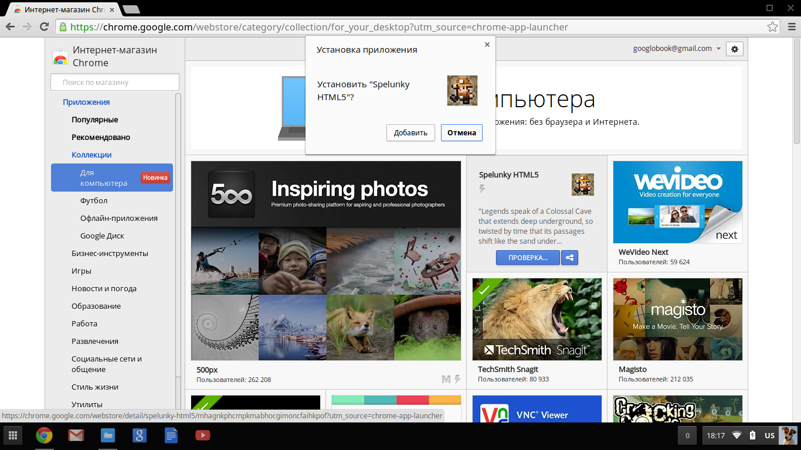Viewport: 801px width, 450px height.
Task: Open Chrome menu hamburger icon
Action: [791, 27]
